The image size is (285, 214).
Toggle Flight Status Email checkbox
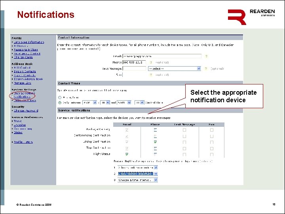127,154
